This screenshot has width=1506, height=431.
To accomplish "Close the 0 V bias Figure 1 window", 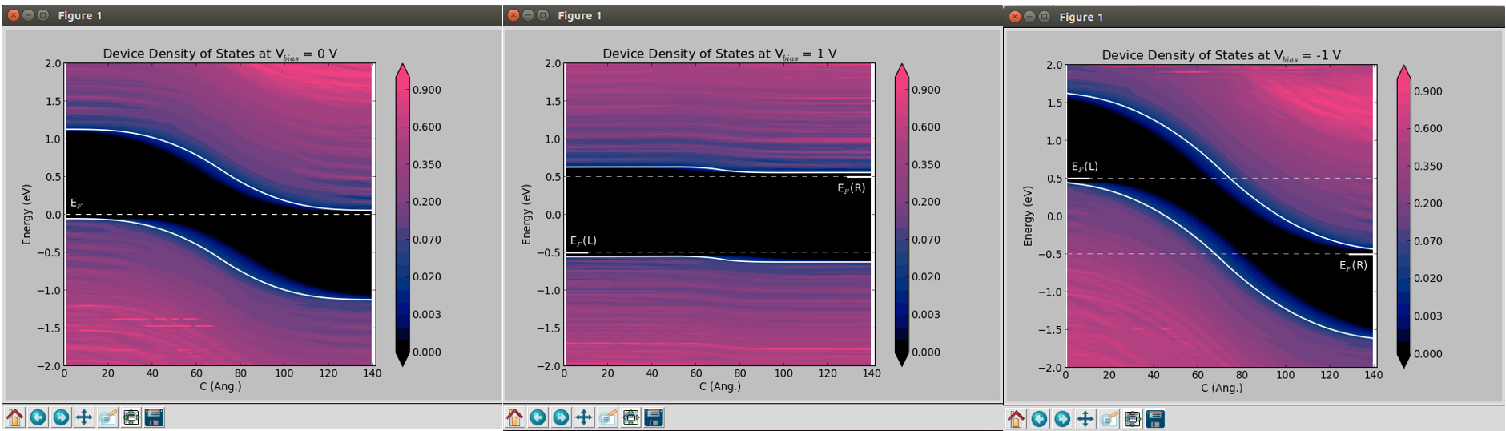I will point(14,15).
